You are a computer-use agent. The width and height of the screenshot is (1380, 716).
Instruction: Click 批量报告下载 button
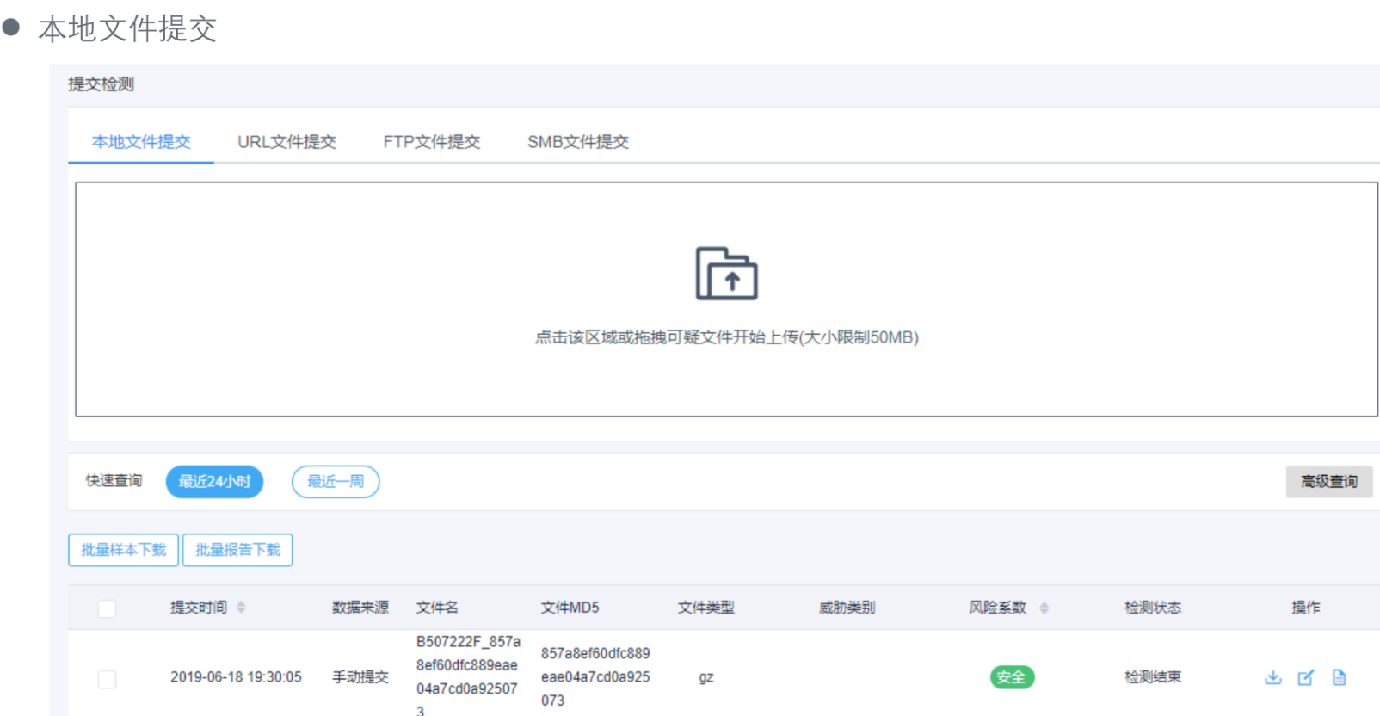tap(237, 550)
